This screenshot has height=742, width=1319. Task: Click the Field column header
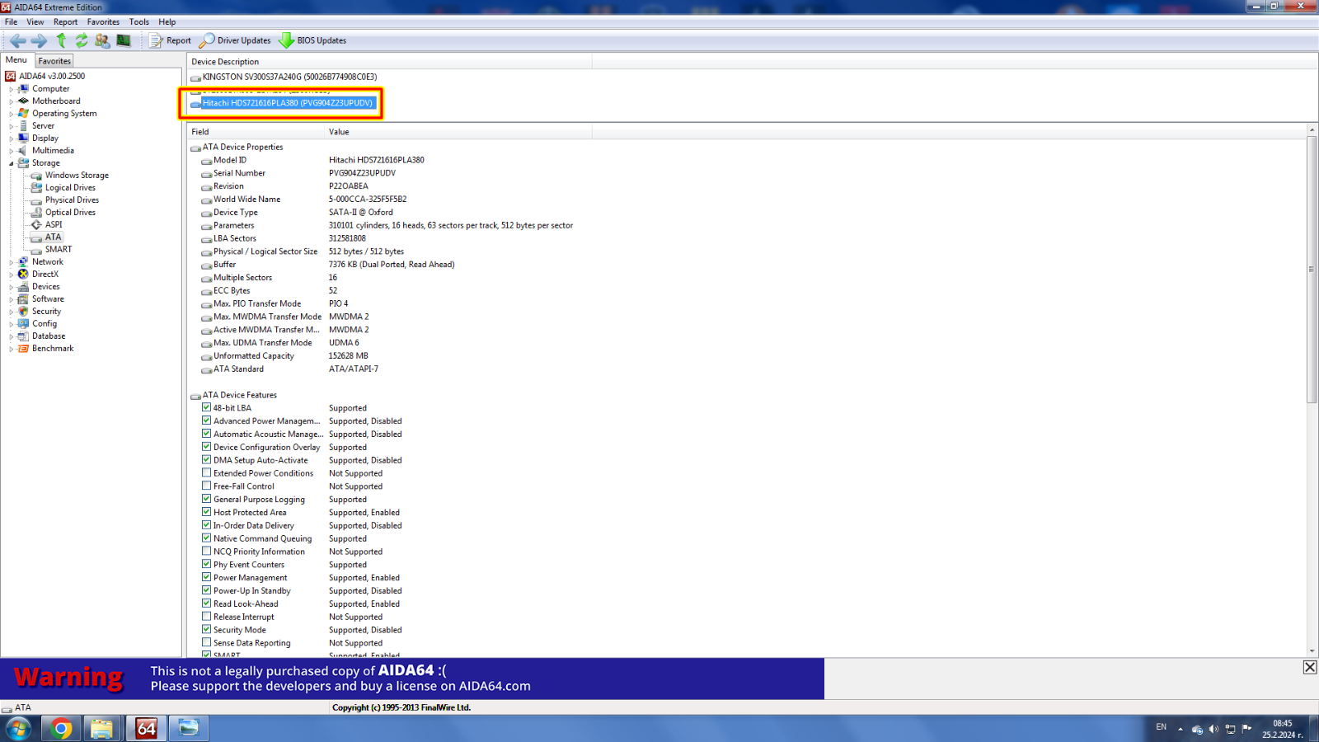click(x=256, y=132)
